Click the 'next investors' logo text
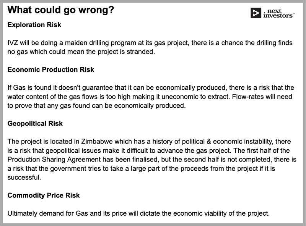The width and height of the screenshot is (306, 226). [278, 13]
